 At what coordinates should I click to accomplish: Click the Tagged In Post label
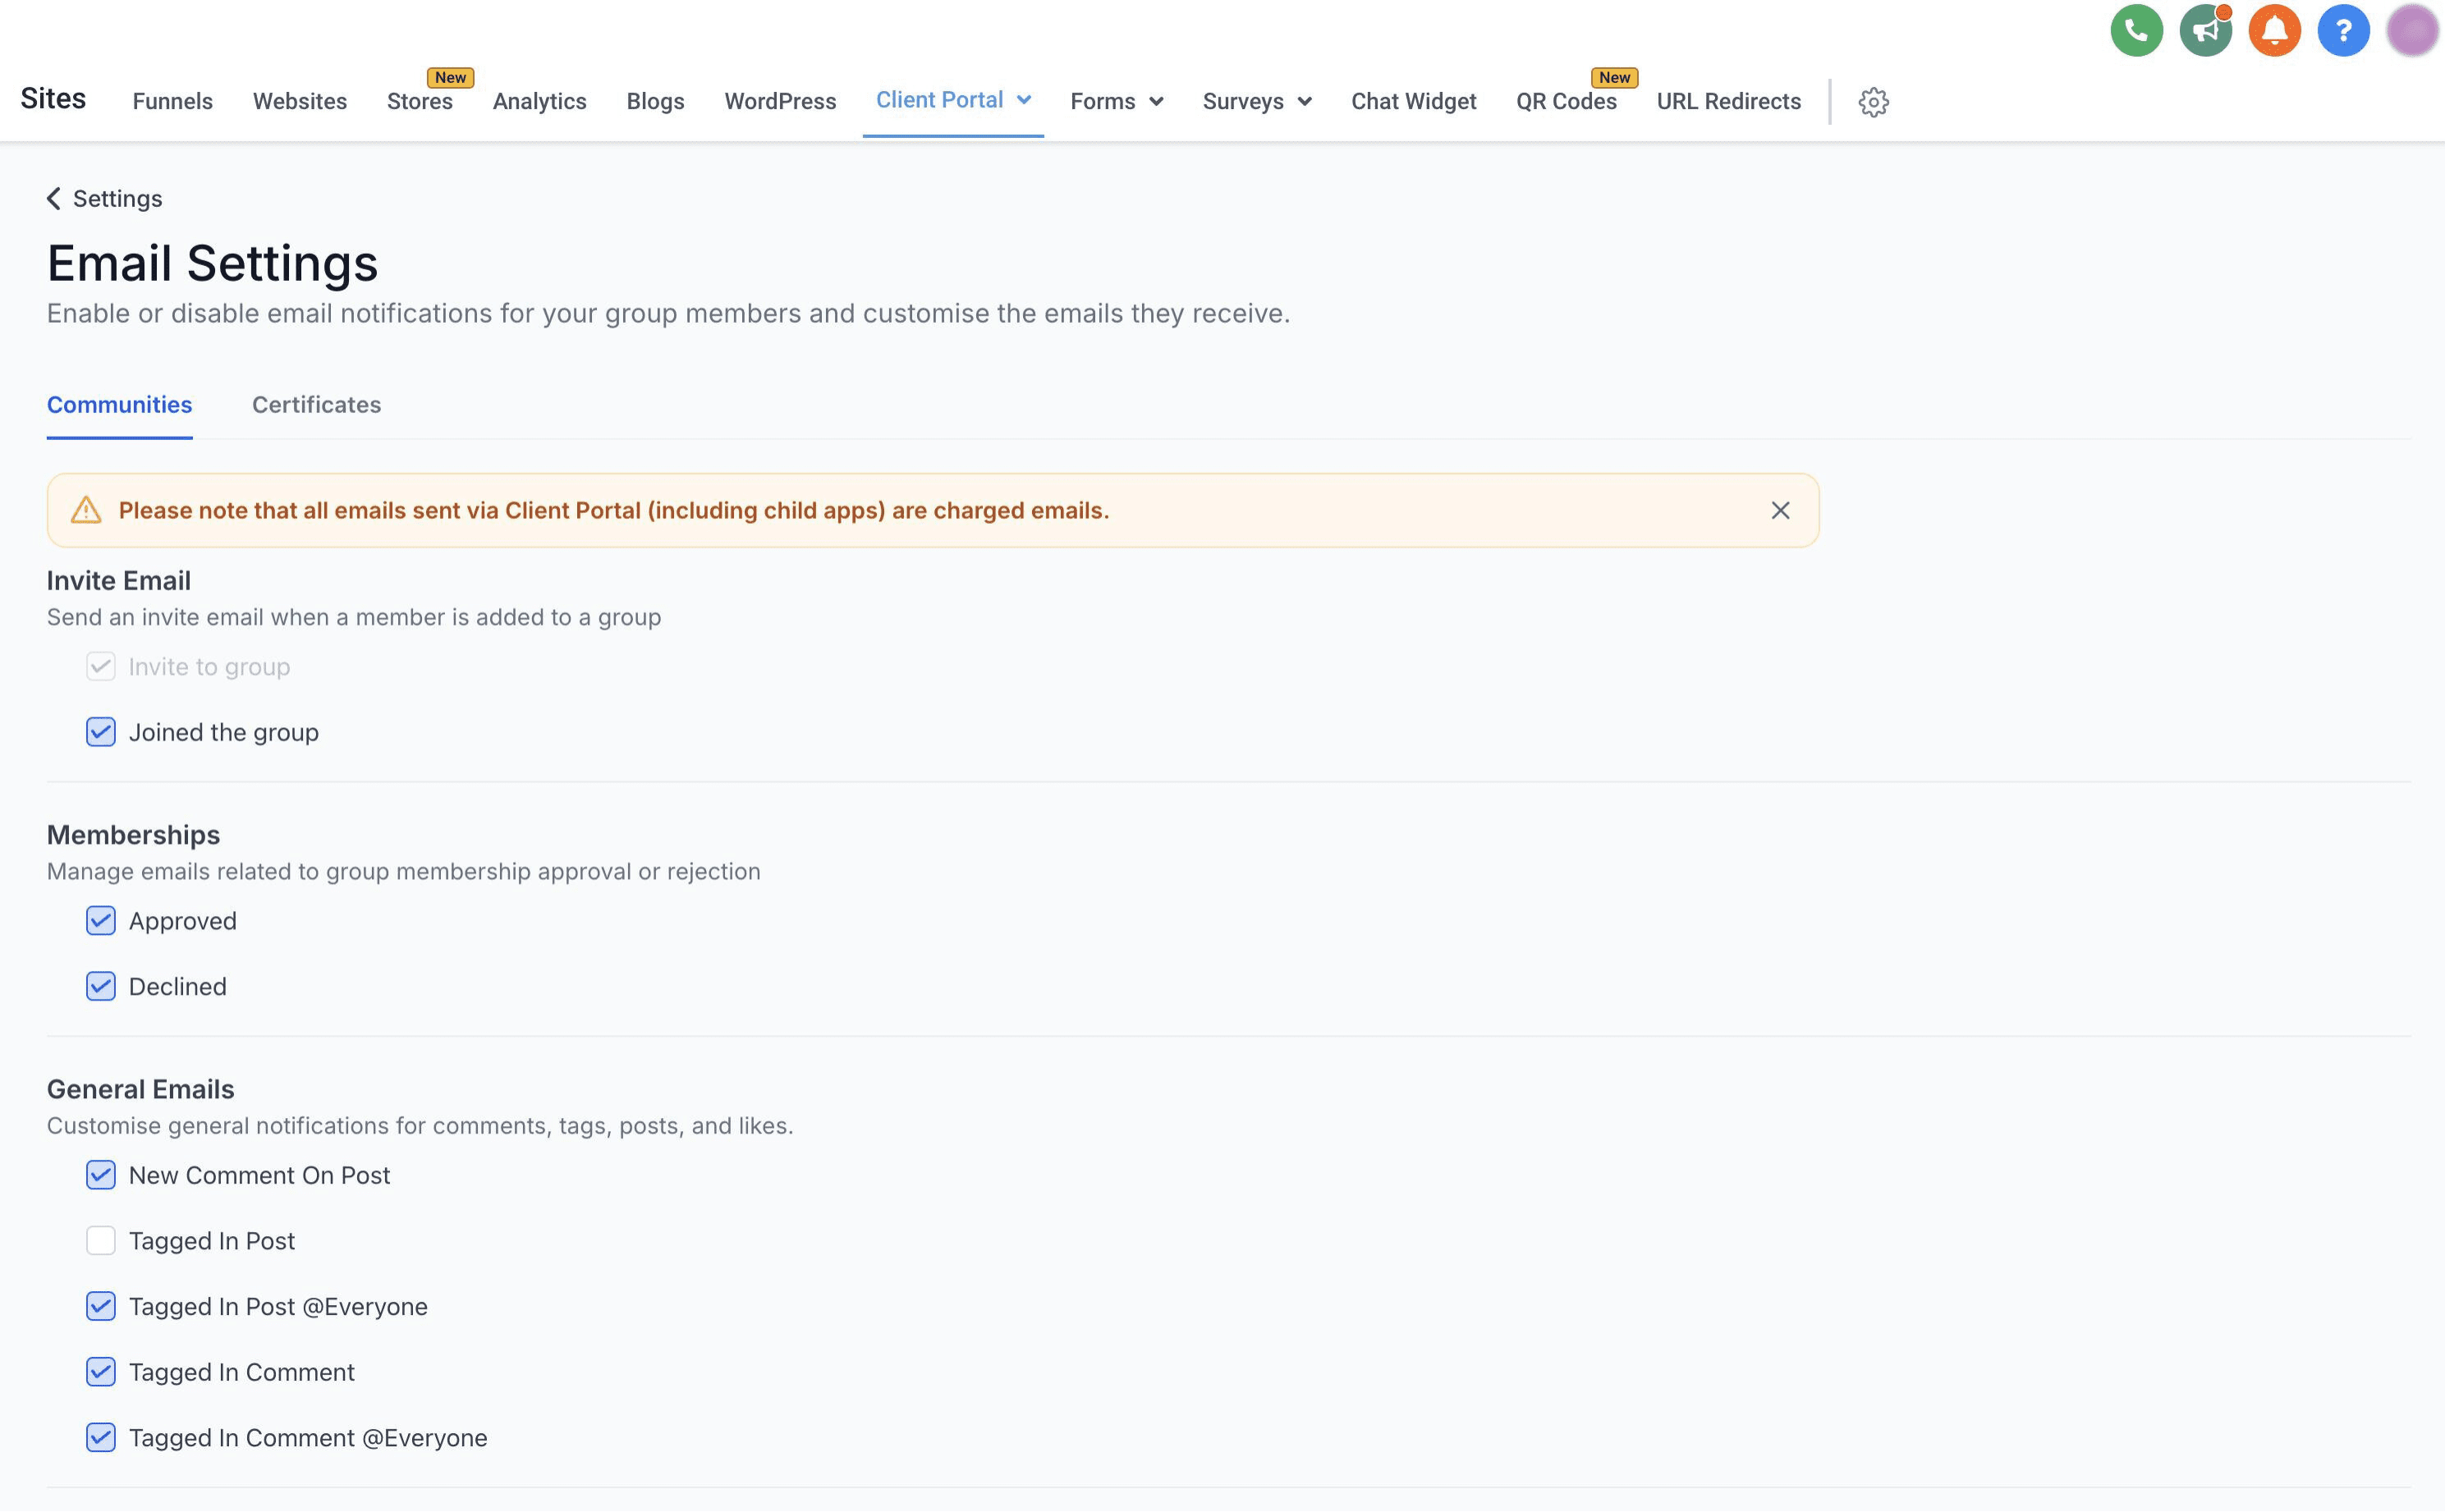(212, 1241)
